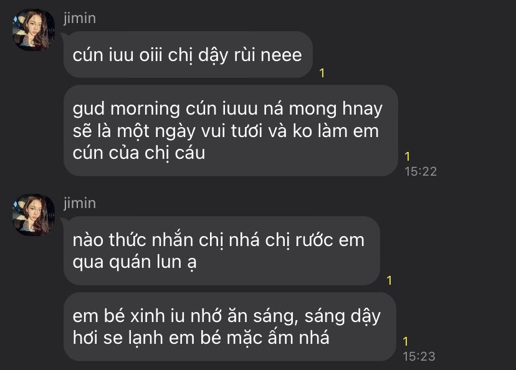The image size is (516, 370).
Task: Select the 'em bé xinh iu' message bubble
Action: coord(230,326)
